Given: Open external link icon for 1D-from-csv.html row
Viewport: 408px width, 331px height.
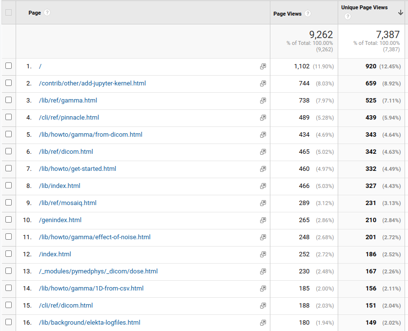Looking at the screenshot, I should pyautogui.click(x=263, y=289).
